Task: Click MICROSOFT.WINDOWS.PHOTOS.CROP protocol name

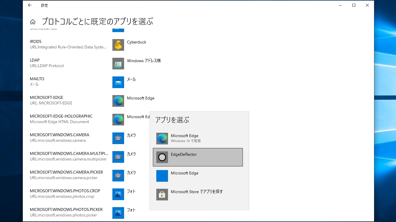Action: click(65, 191)
